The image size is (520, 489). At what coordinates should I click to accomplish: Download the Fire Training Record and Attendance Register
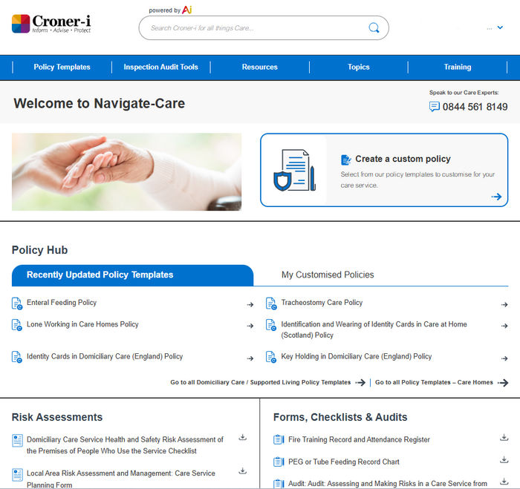click(504, 438)
